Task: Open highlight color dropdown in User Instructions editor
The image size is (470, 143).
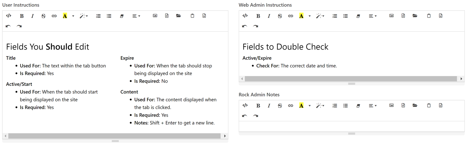Action: coord(73,16)
